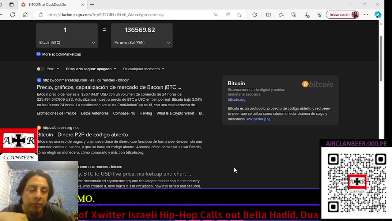
Task: View site information lock icon
Action: pos(40,15)
